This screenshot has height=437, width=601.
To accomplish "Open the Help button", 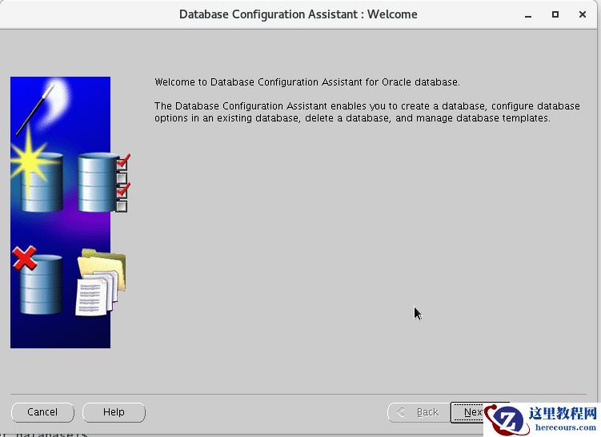I will pos(114,412).
